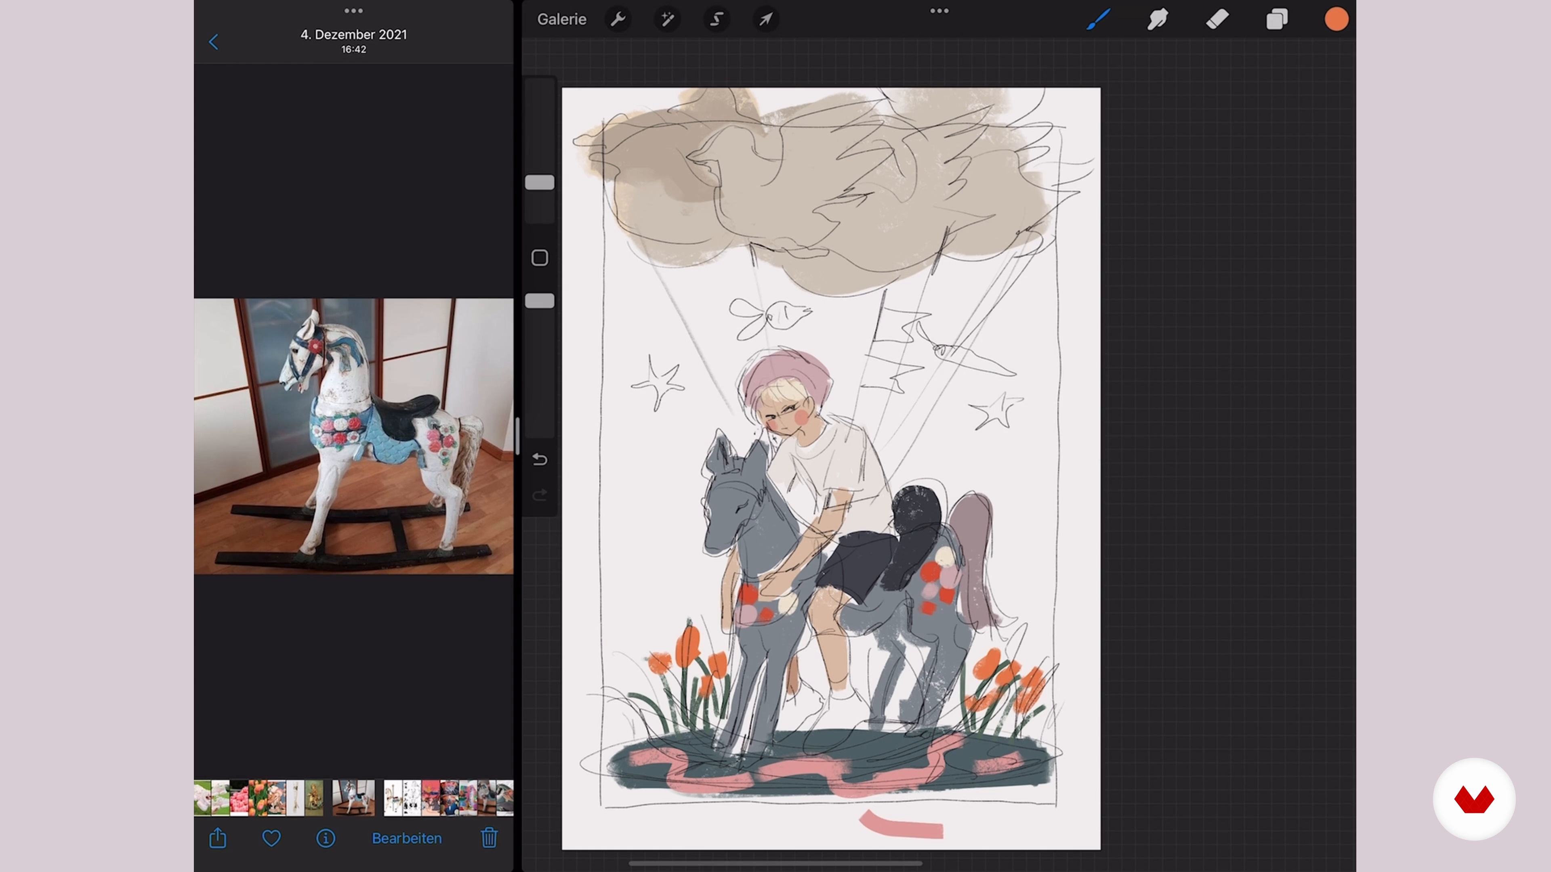Tap the share icon in Photos
Screen dimensions: 1551x872
[x=217, y=838]
